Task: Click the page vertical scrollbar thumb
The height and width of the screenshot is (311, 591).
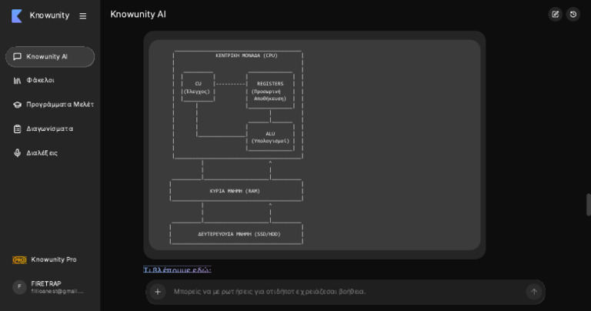Action: (x=589, y=205)
